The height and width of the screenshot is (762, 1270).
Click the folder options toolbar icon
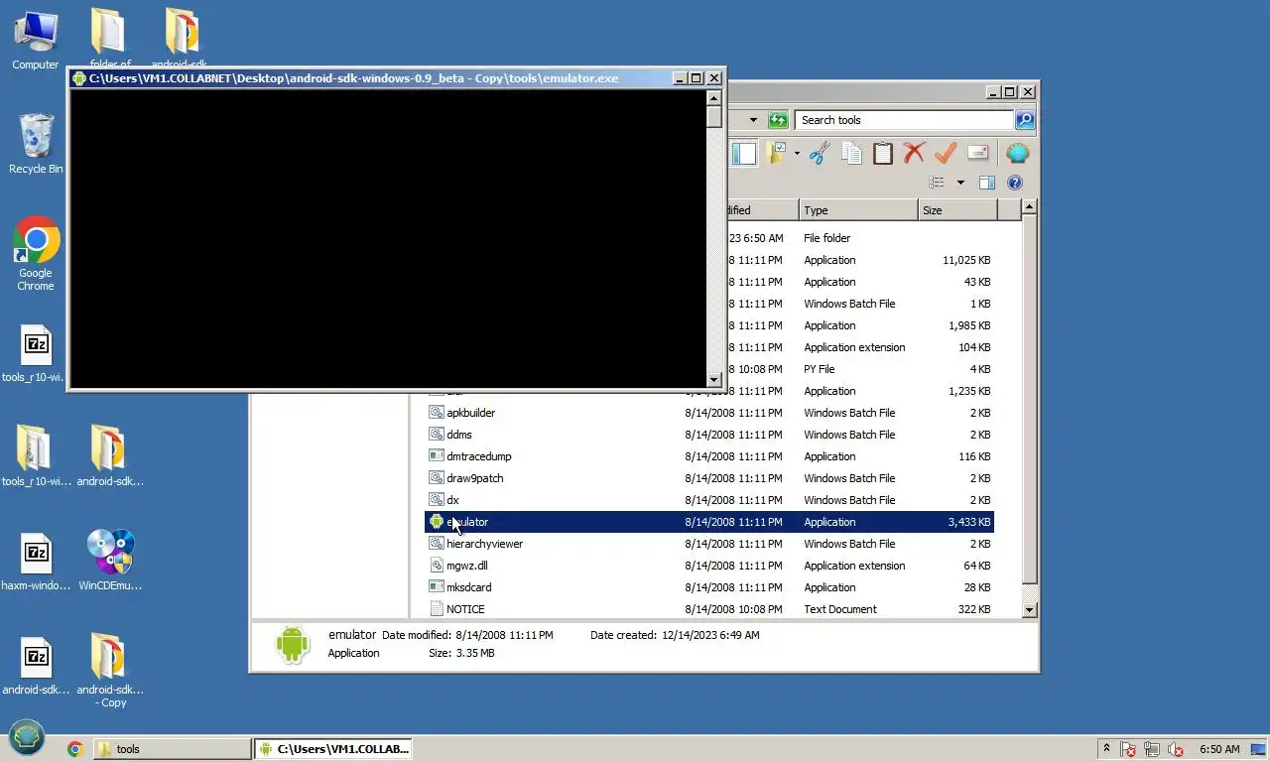(775, 153)
